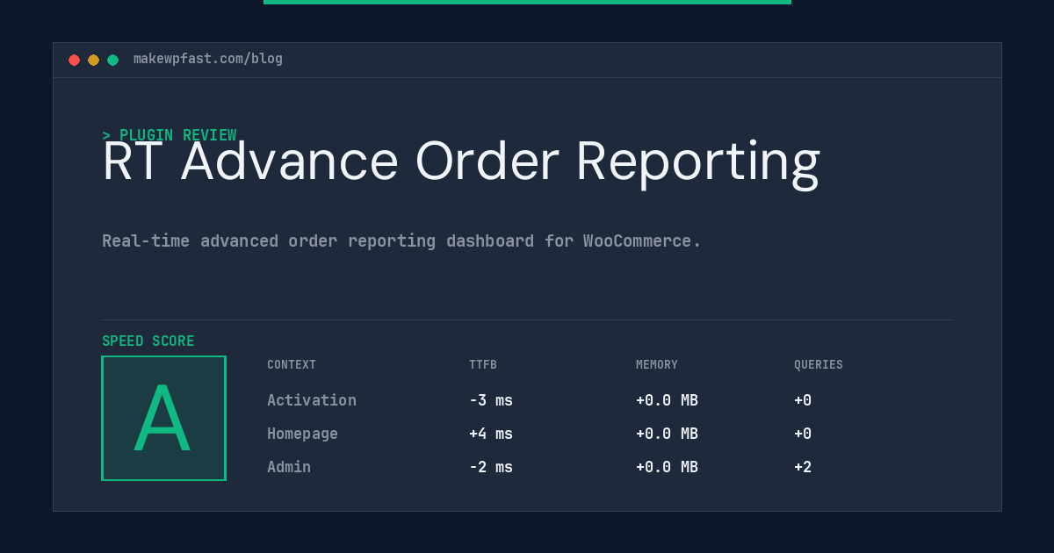Screen dimensions: 1054x553
Task: Click the SPEED SCORE label
Action: pyautogui.click(x=148, y=341)
